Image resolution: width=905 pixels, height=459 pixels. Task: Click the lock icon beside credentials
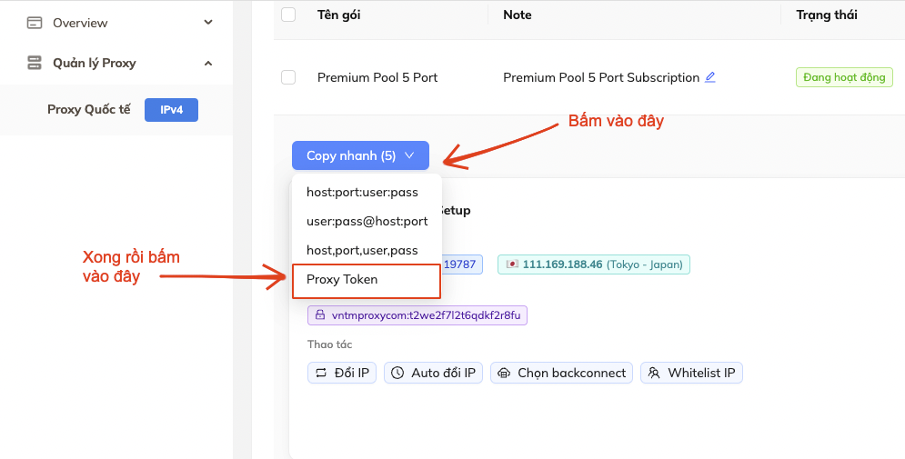320,315
